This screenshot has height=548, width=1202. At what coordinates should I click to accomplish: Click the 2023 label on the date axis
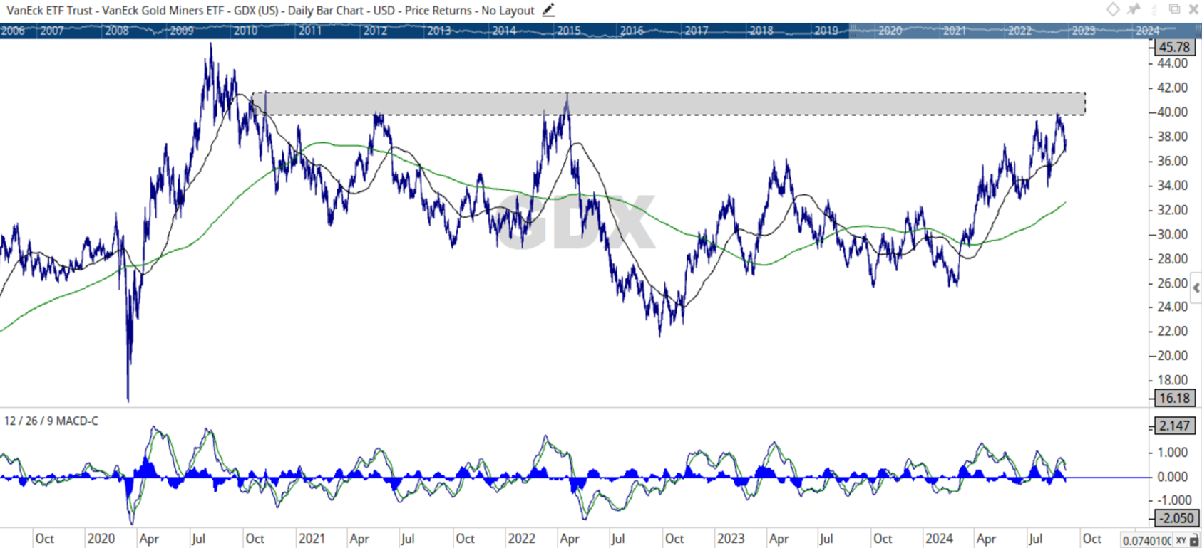(x=731, y=538)
